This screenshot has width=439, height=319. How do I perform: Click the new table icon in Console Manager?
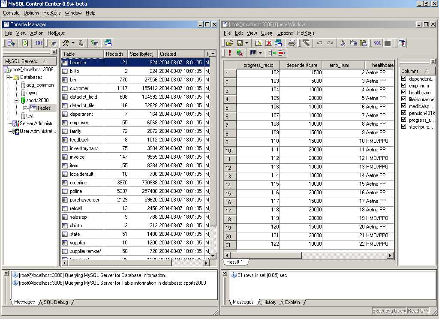[x=53, y=43]
